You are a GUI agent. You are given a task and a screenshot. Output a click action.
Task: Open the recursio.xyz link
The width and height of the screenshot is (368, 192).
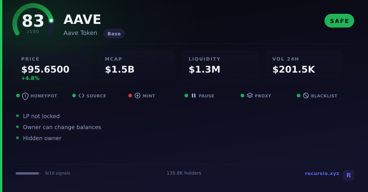pyautogui.click(x=322, y=174)
